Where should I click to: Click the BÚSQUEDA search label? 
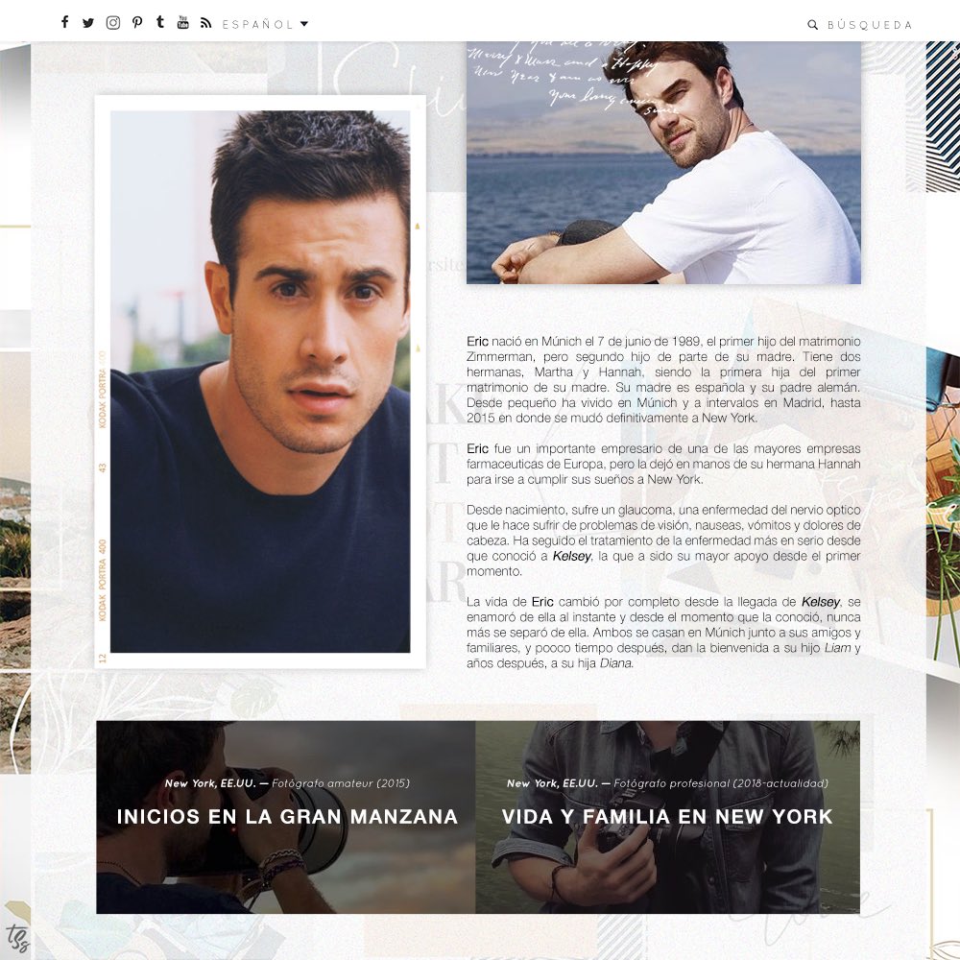coord(872,24)
